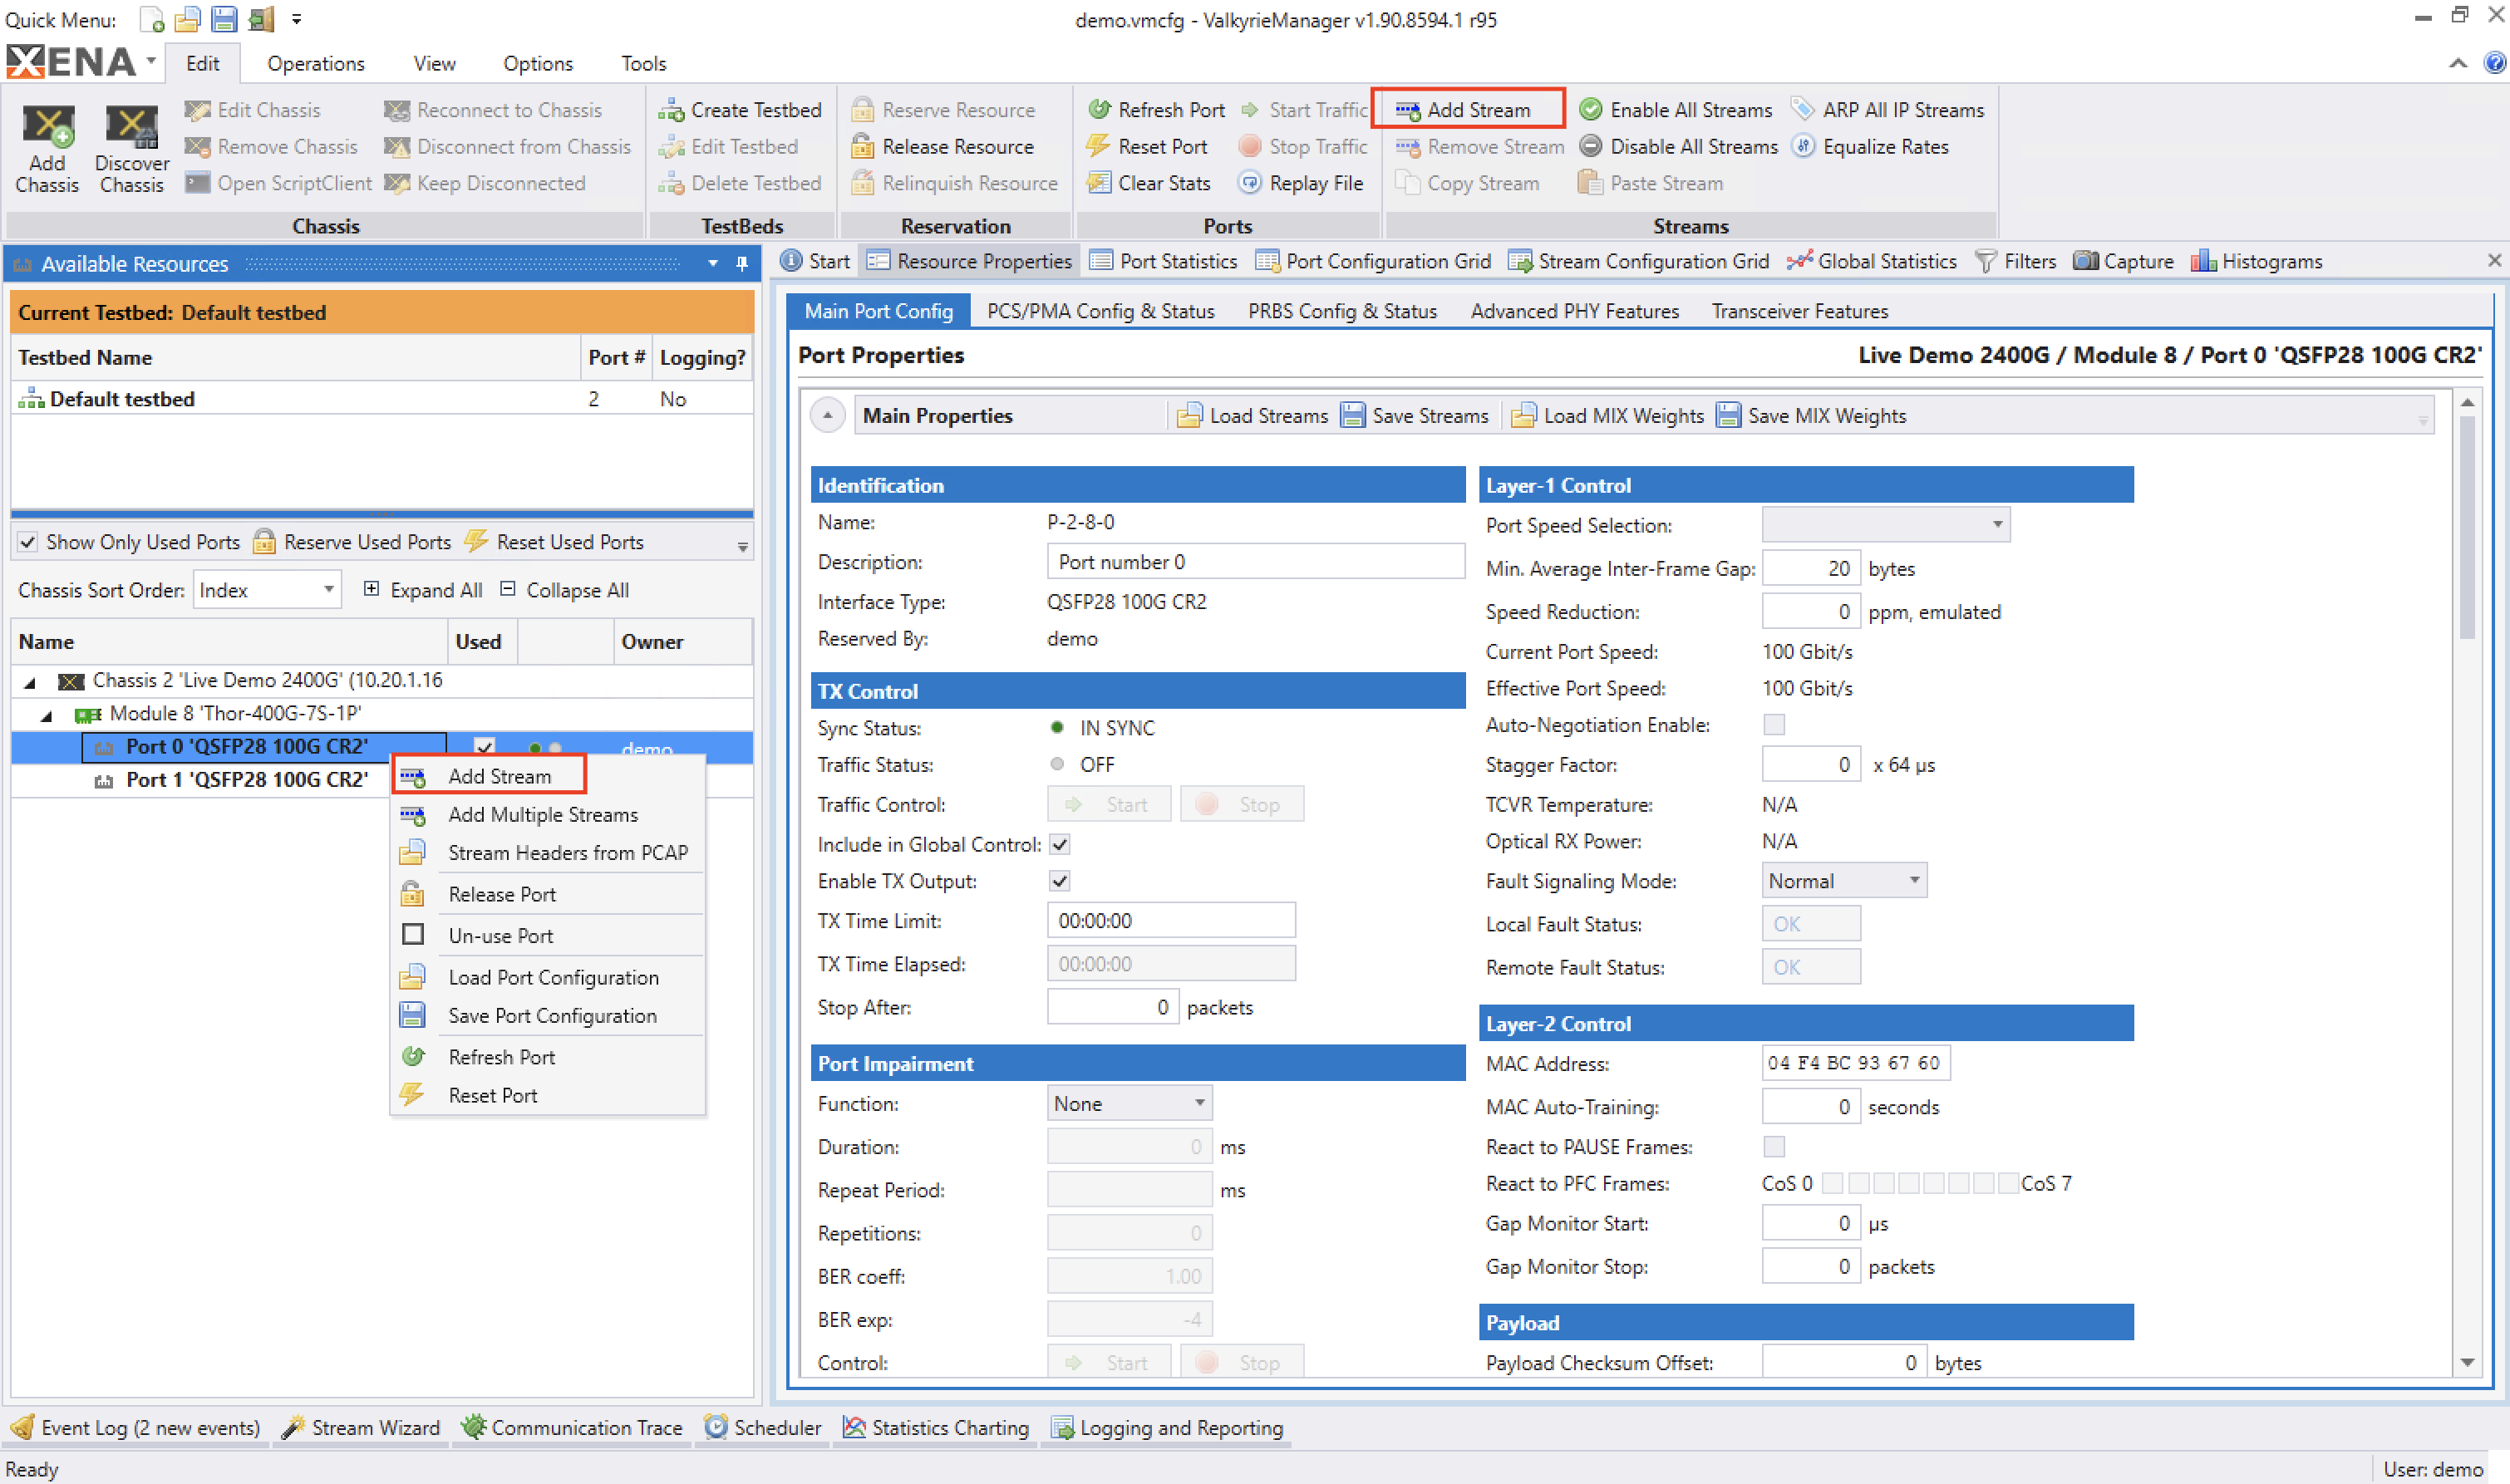Click Replay File in the ribbon
This screenshot has width=2510, height=1484.
point(1300,183)
